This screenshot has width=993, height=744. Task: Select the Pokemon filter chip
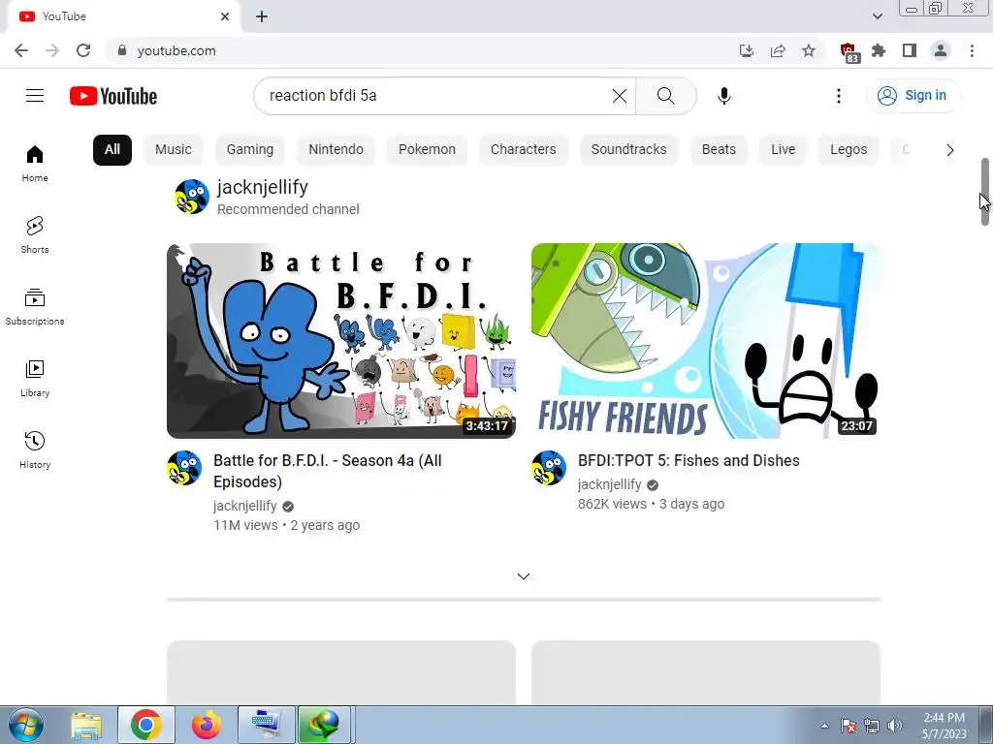pos(427,150)
